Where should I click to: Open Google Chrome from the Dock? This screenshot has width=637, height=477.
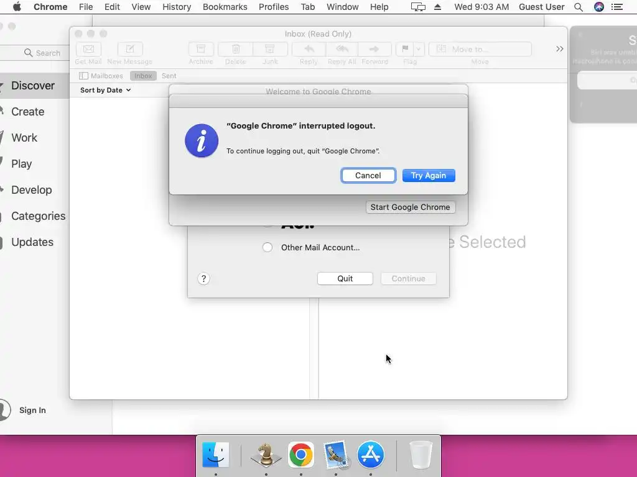(301, 455)
